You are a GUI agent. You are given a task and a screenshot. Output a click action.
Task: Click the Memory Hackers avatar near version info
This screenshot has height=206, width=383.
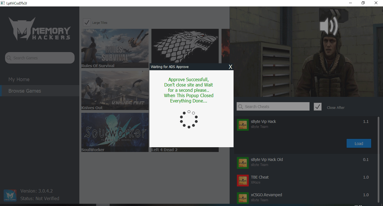click(x=10, y=195)
